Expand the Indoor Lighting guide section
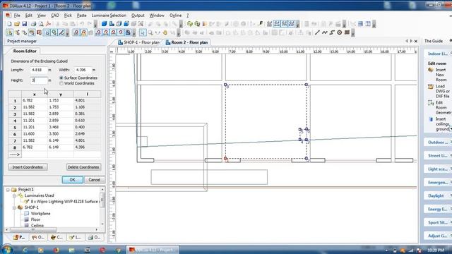The width and height of the screenshot is (452, 254). point(438,54)
